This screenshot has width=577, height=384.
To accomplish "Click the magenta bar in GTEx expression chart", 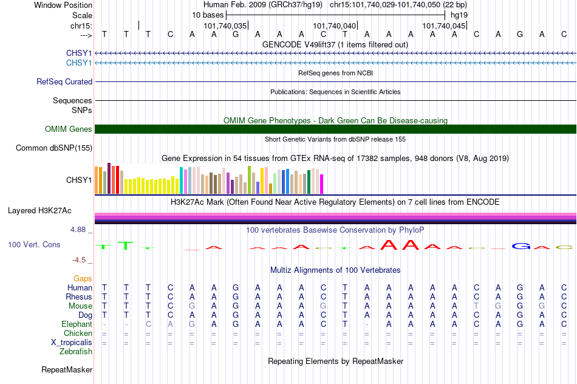I will [322, 184].
